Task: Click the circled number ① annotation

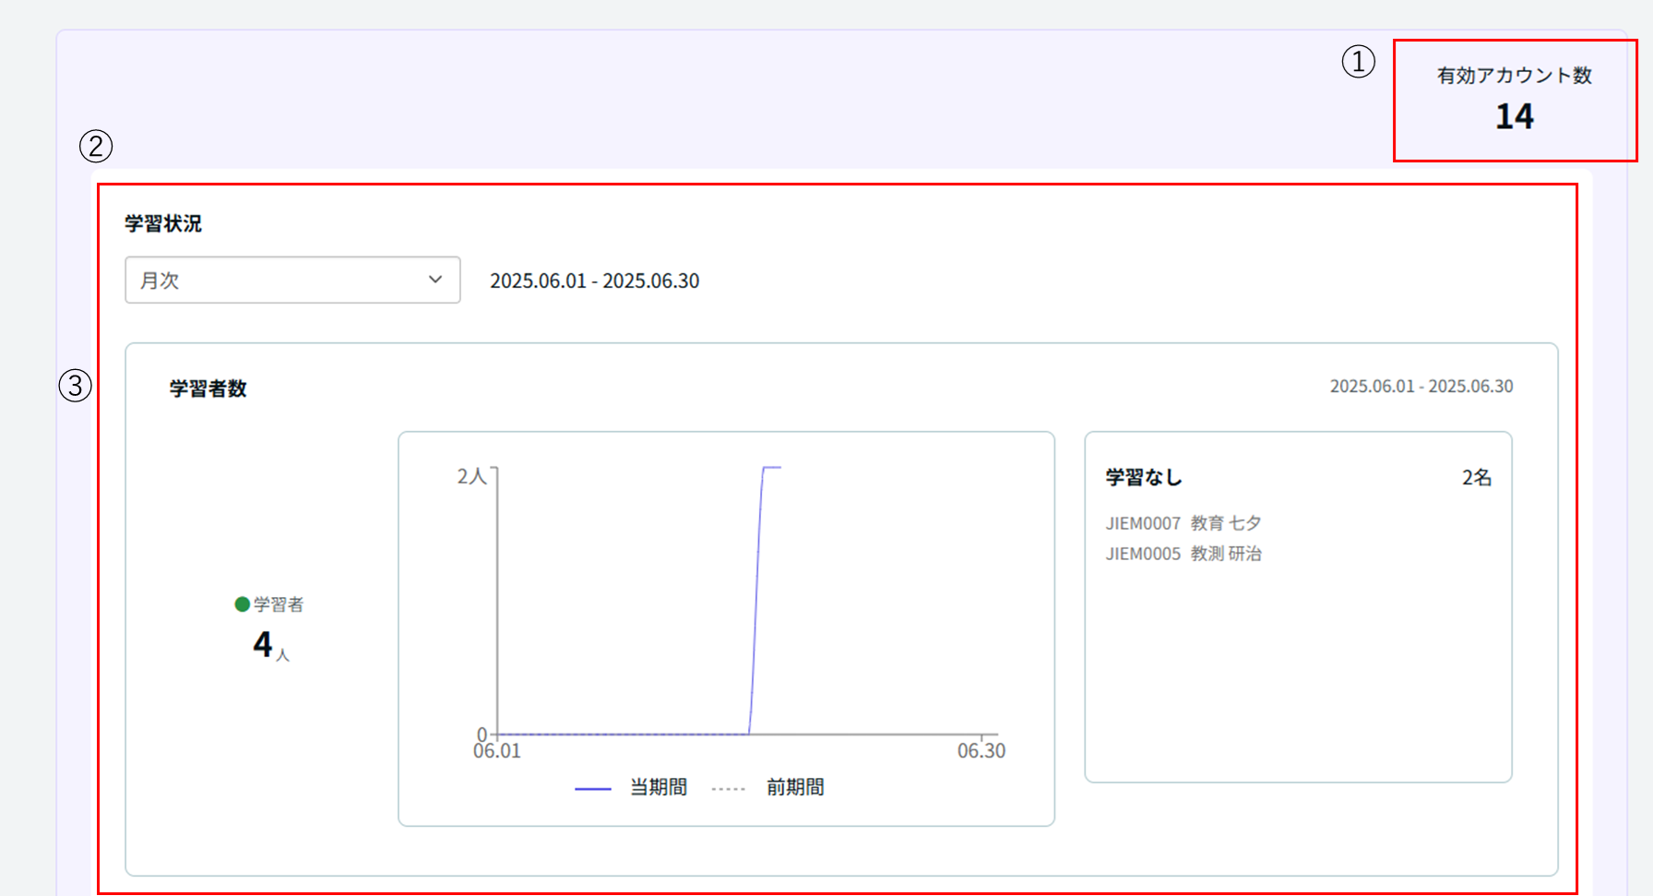Action: coord(1358,62)
